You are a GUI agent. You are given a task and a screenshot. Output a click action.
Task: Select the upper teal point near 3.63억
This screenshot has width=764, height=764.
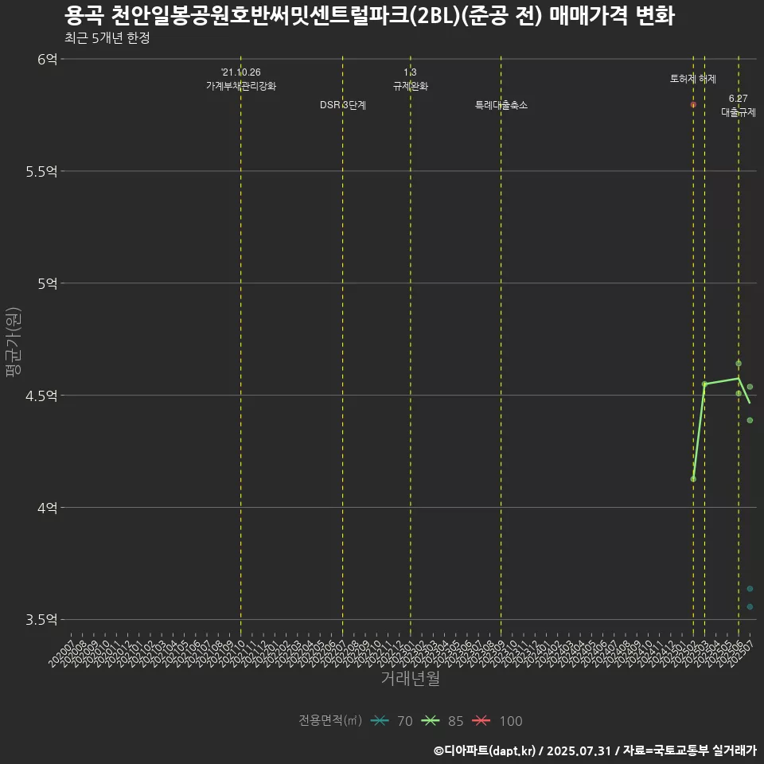pos(750,589)
